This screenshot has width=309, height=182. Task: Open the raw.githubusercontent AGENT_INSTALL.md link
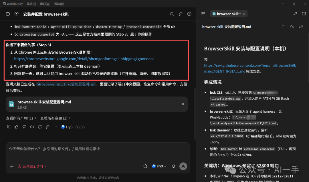click(250, 68)
